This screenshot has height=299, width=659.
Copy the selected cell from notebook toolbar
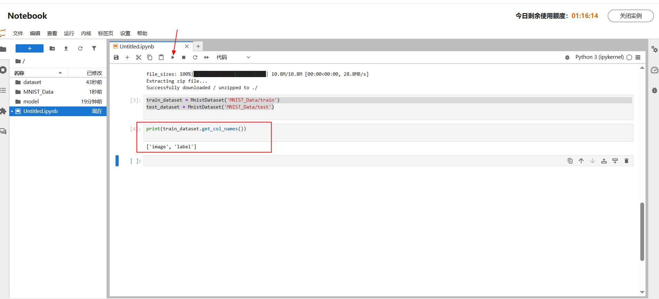[x=150, y=57]
